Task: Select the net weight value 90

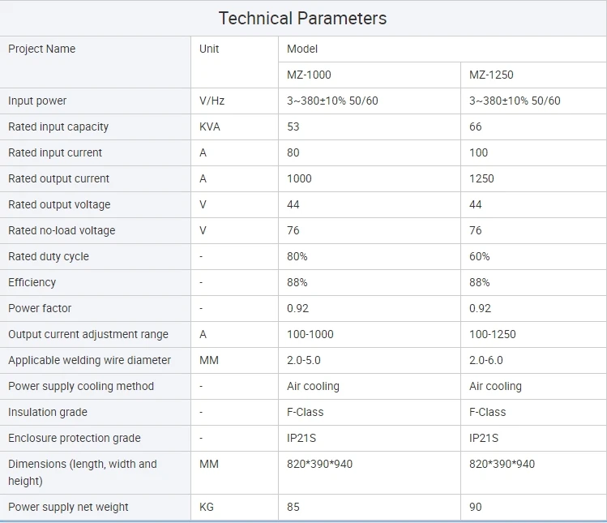Action: coord(476,507)
